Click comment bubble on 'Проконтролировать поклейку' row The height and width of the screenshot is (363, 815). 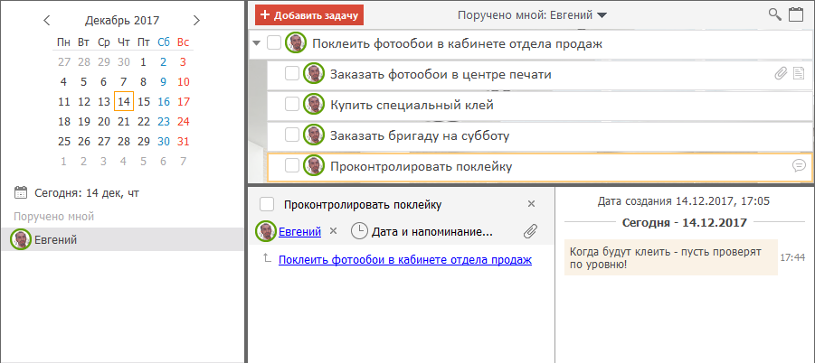(799, 166)
